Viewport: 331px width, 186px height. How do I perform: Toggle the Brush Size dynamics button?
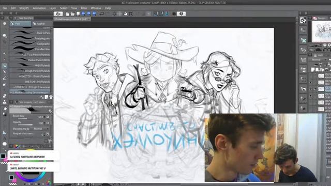(x=48, y=117)
